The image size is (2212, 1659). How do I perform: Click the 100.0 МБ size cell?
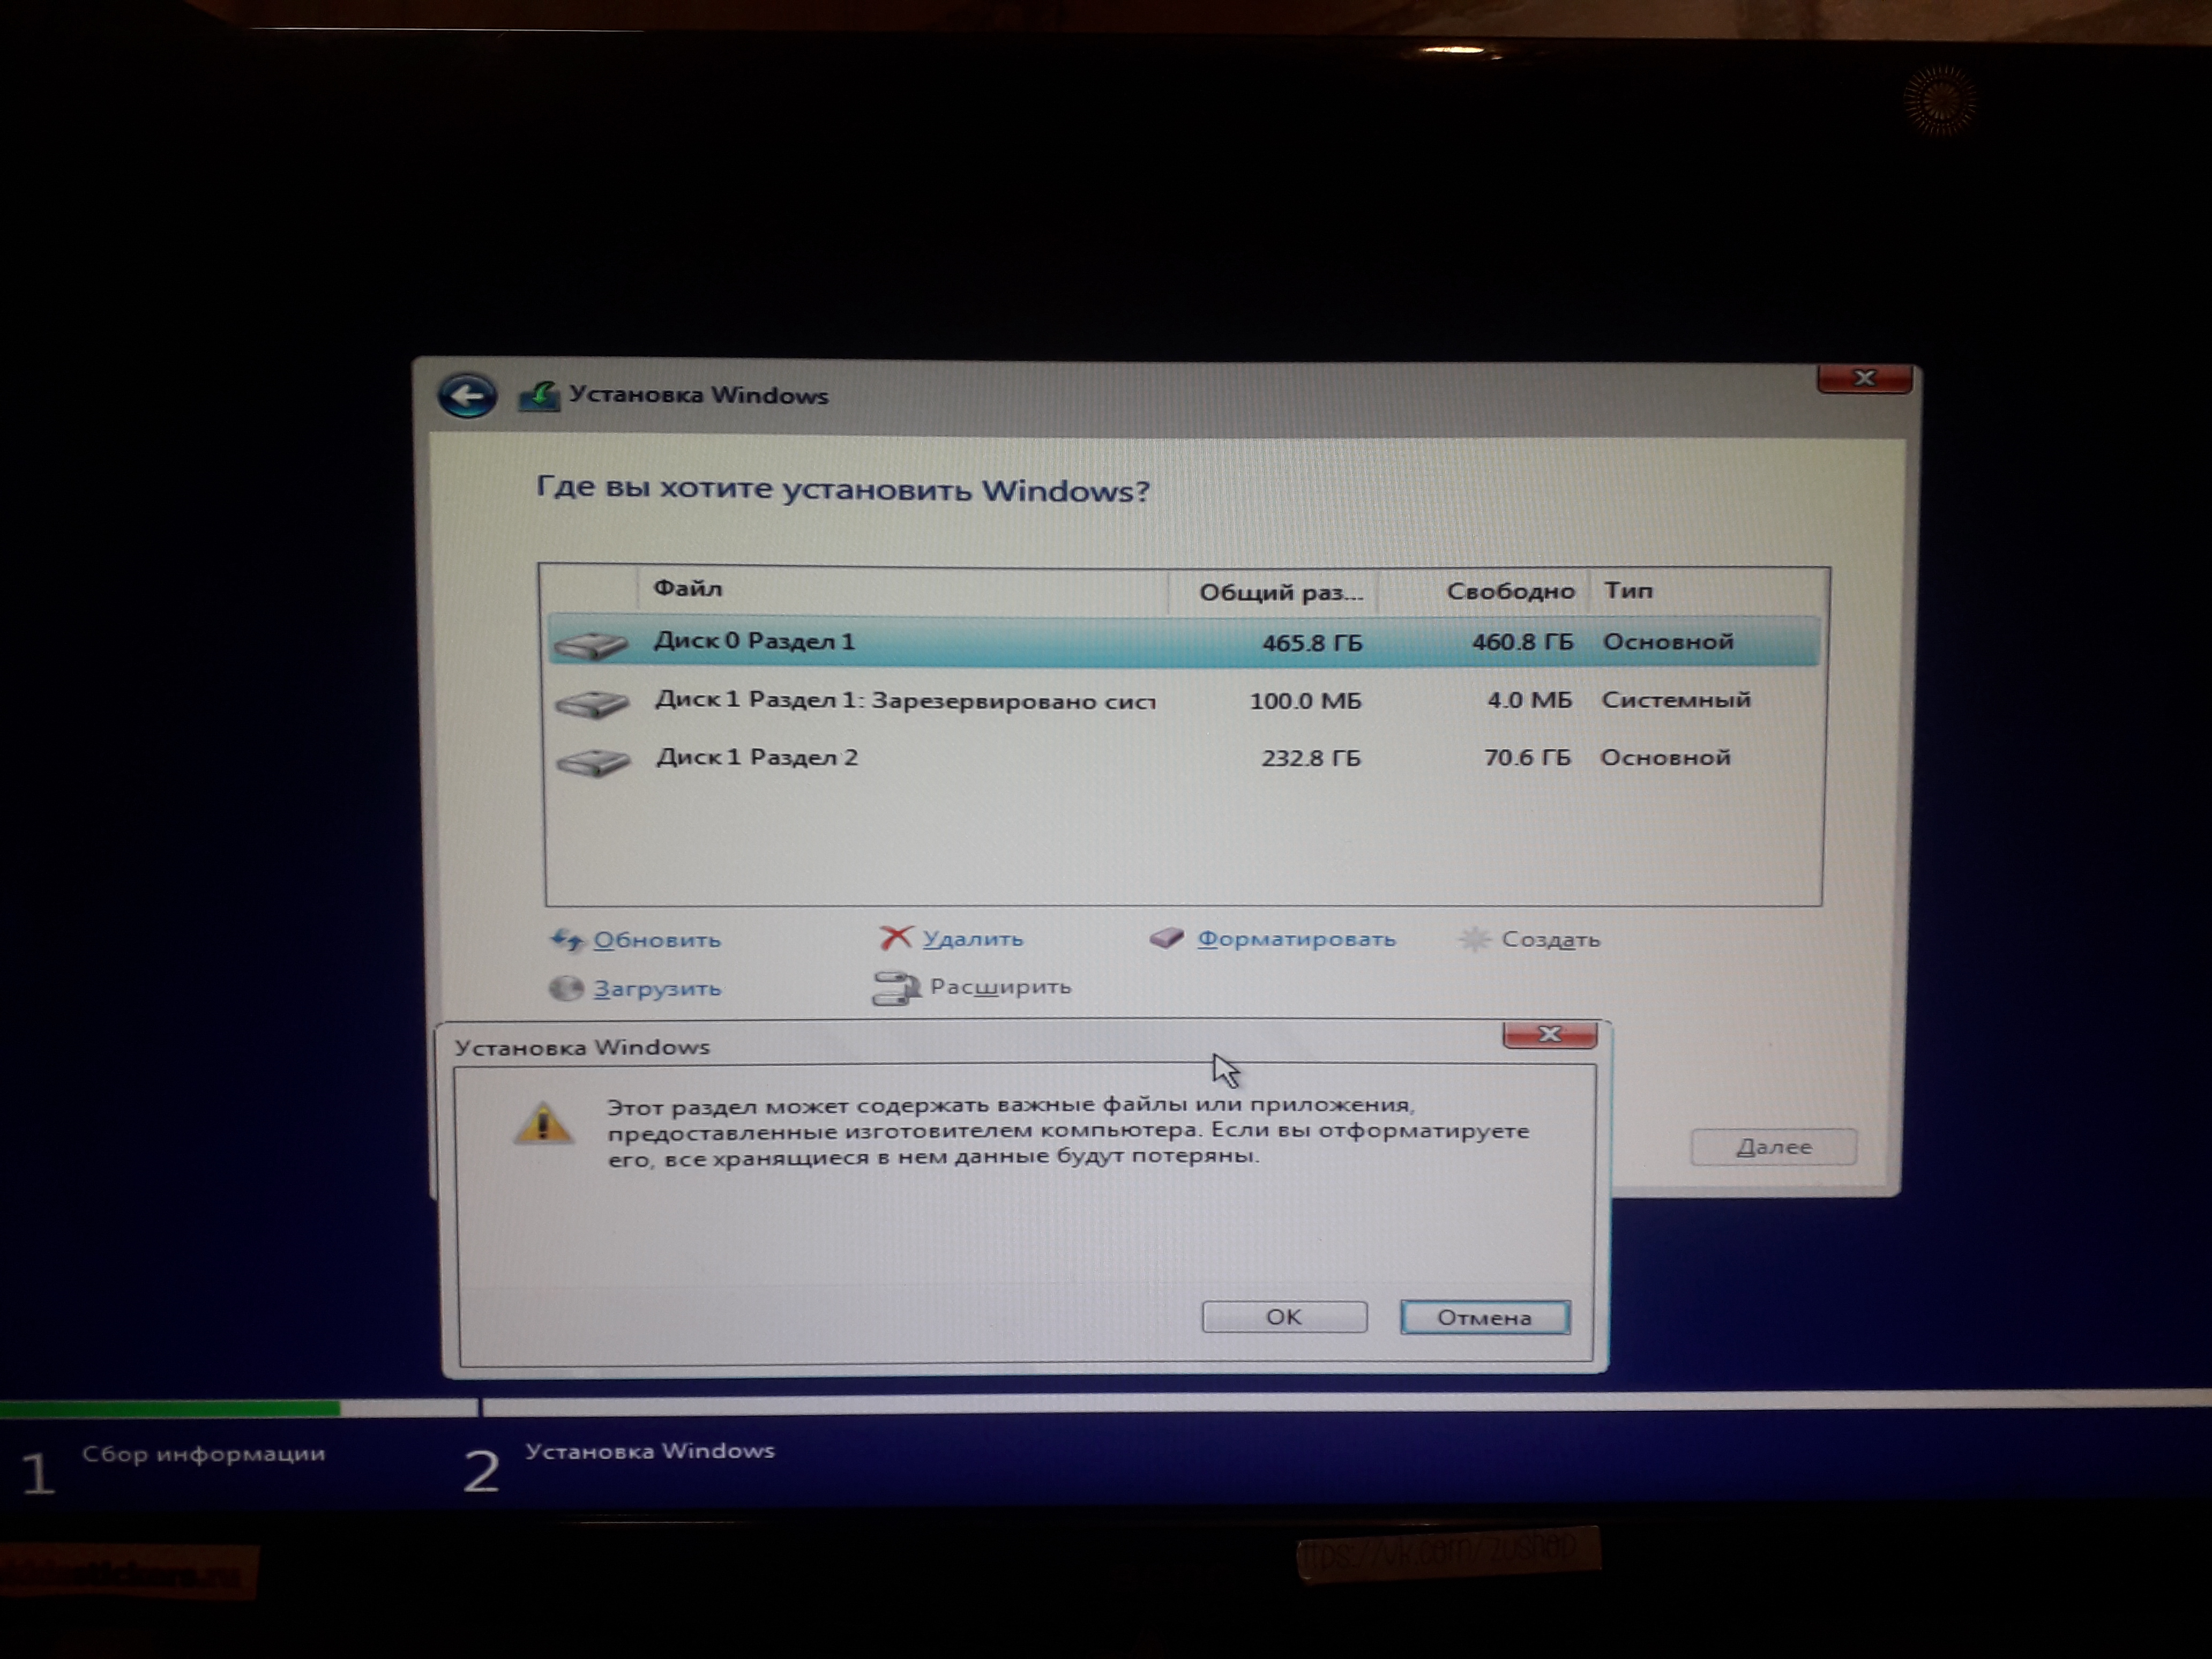1306,701
